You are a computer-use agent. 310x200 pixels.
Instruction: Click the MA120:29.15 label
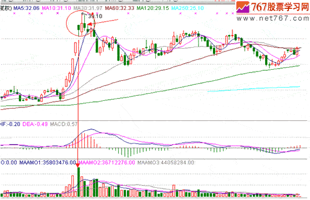pos(153,8)
